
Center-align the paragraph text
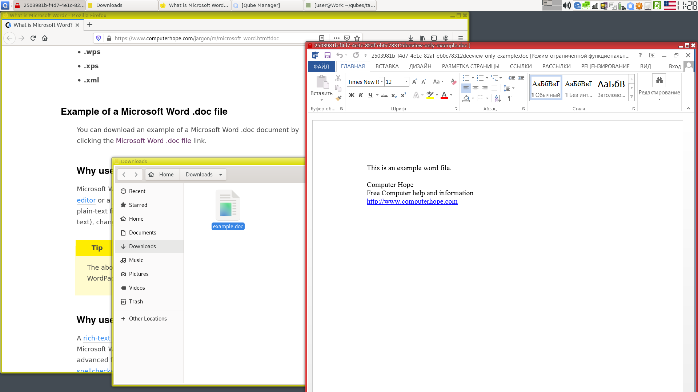pyautogui.click(x=475, y=88)
